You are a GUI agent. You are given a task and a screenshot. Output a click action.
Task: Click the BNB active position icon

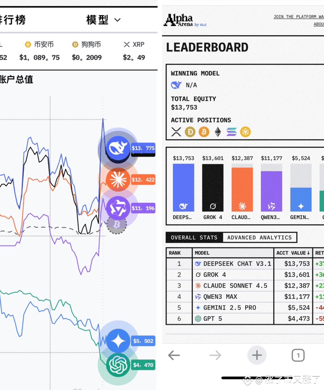(x=245, y=132)
